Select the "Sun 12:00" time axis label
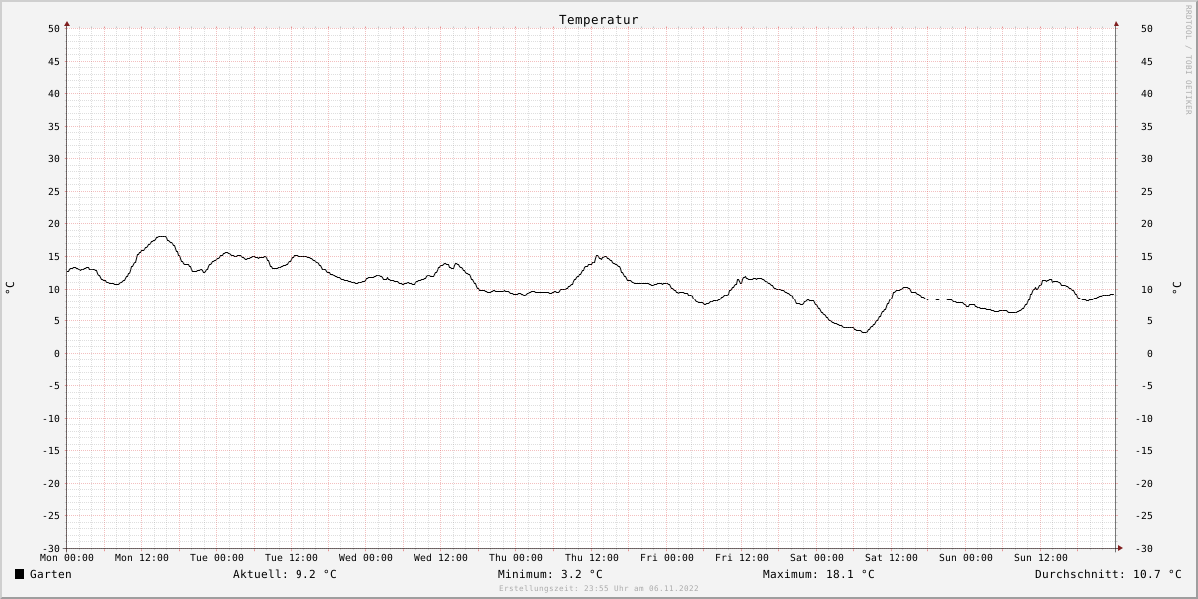This screenshot has height=599, width=1198. click(x=1041, y=558)
